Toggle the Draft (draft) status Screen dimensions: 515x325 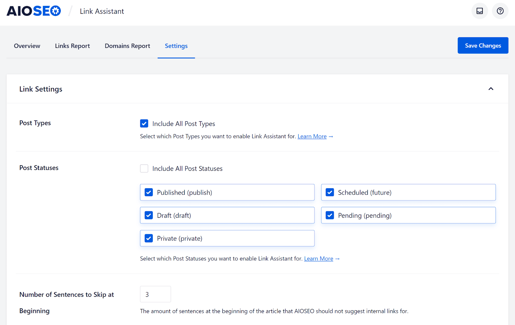149,215
